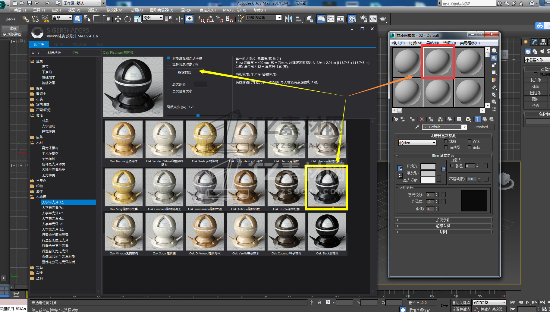Click the 设置关键点 button
550x312 pixels.
pyautogui.click(x=461, y=309)
